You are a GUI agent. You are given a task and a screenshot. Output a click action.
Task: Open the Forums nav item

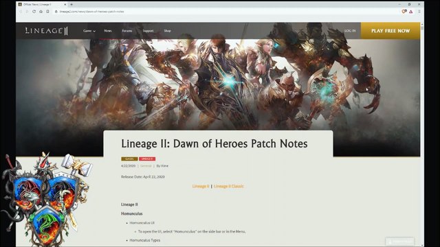coord(126,31)
